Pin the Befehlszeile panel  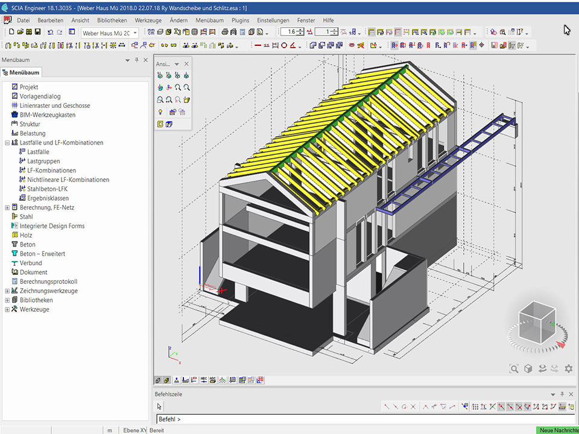562,394
